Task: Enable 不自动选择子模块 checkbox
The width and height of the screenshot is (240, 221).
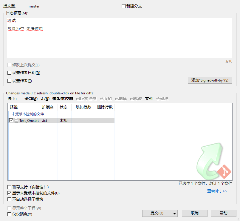Action: (x=10, y=199)
